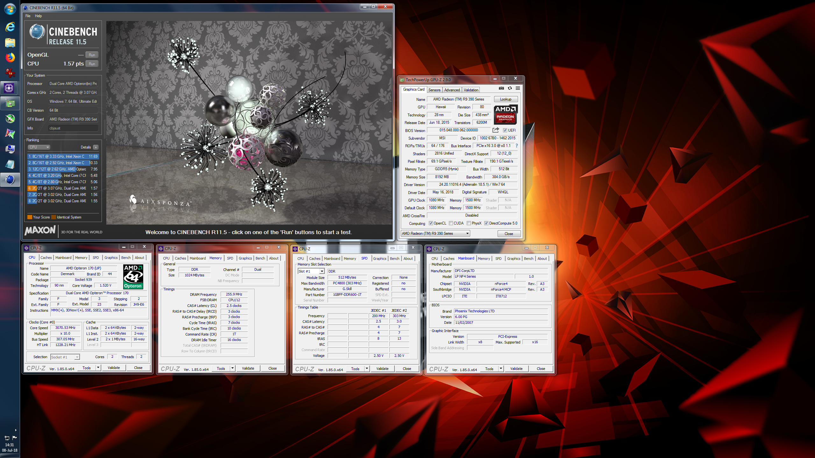Open the Help menu in Cinebench
The width and height of the screenshot is (815, 458).
(38, 16)
